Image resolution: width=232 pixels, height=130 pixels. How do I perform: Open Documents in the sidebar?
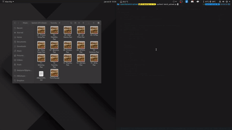coord(23,42)
